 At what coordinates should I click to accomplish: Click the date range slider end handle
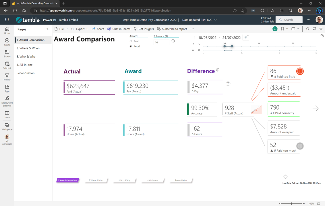232,46
